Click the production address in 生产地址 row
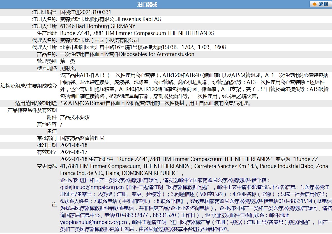 (x=137, y=33)
